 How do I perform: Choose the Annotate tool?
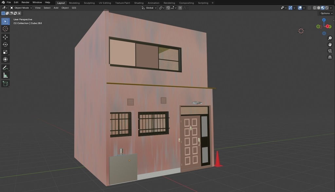click(5, 68)
